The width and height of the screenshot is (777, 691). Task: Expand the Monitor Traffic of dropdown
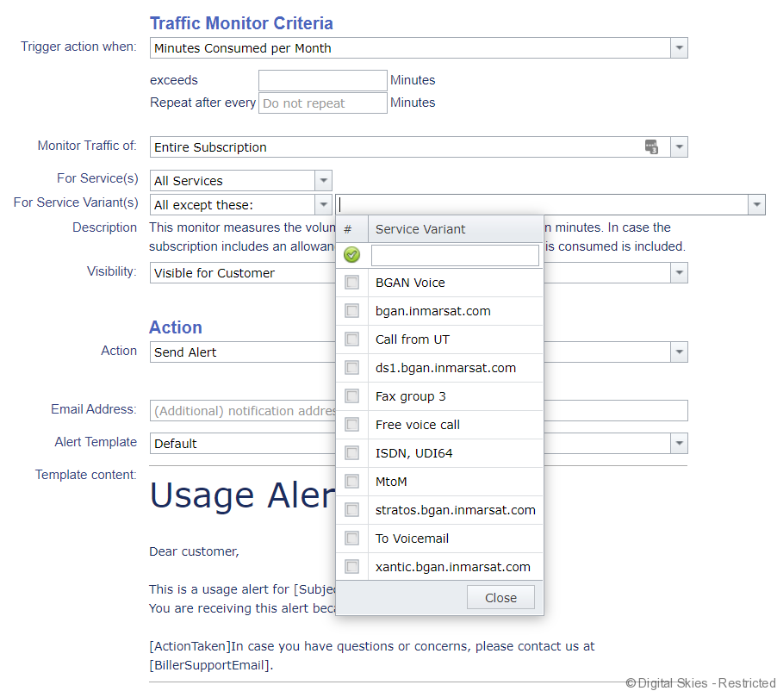[679, 147]
